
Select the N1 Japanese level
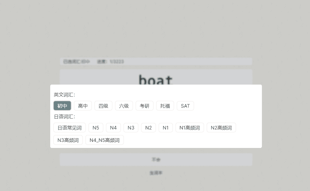(x=165, y=127)
